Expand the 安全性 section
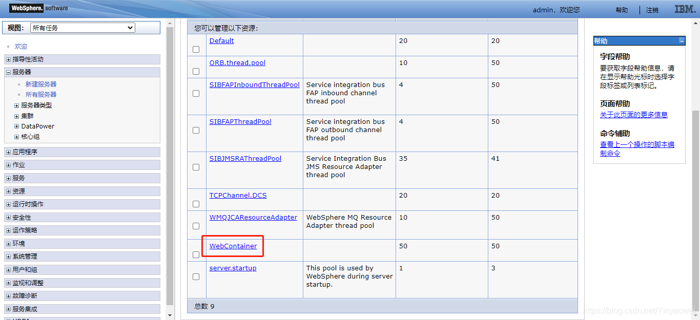Image resolution: width=700 pixels, height=320 pixels. (x=8, y=218)
